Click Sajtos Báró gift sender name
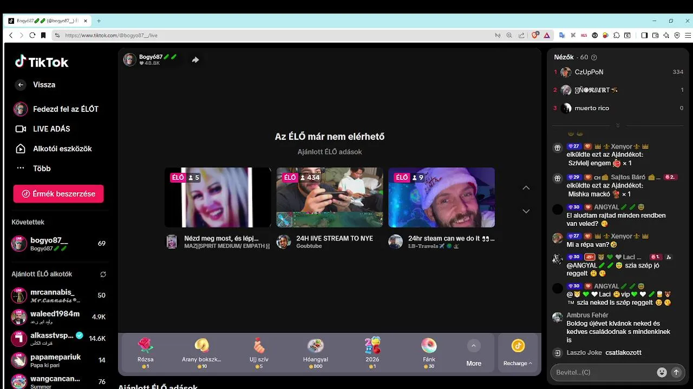 [x=628, y=177]
